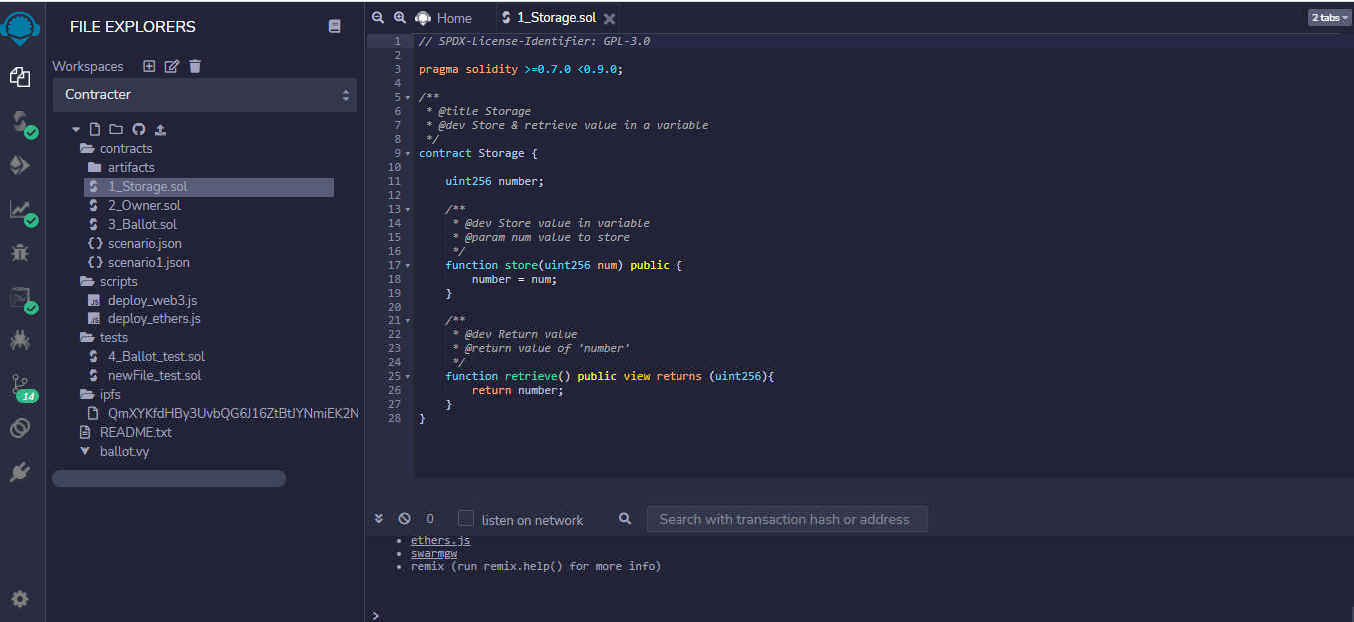
Task: Open the overlapping rings plugin icon
Action: point(19,428)
